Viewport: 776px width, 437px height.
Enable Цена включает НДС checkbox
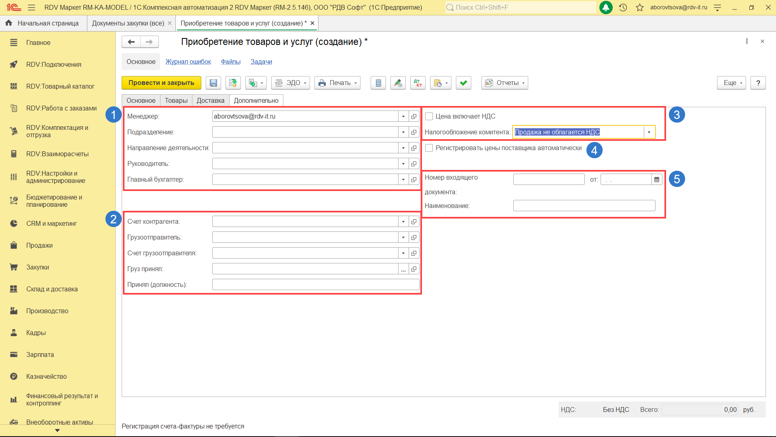pos(429,117)
